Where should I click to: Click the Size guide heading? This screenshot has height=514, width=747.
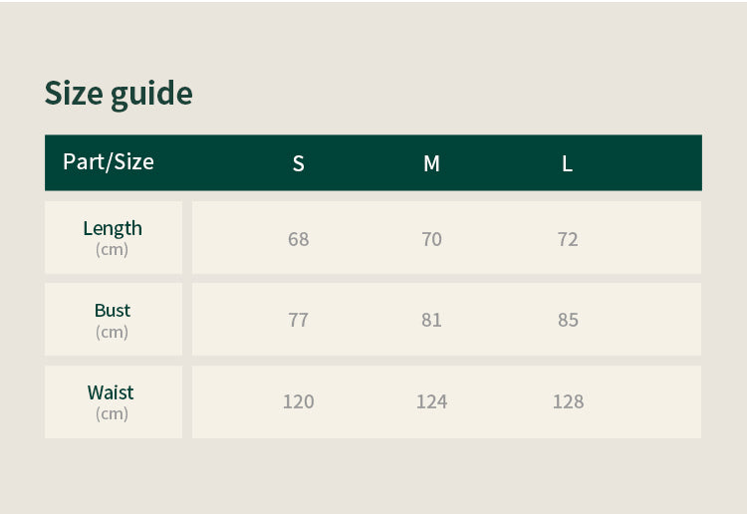click(x=119, y=93)
